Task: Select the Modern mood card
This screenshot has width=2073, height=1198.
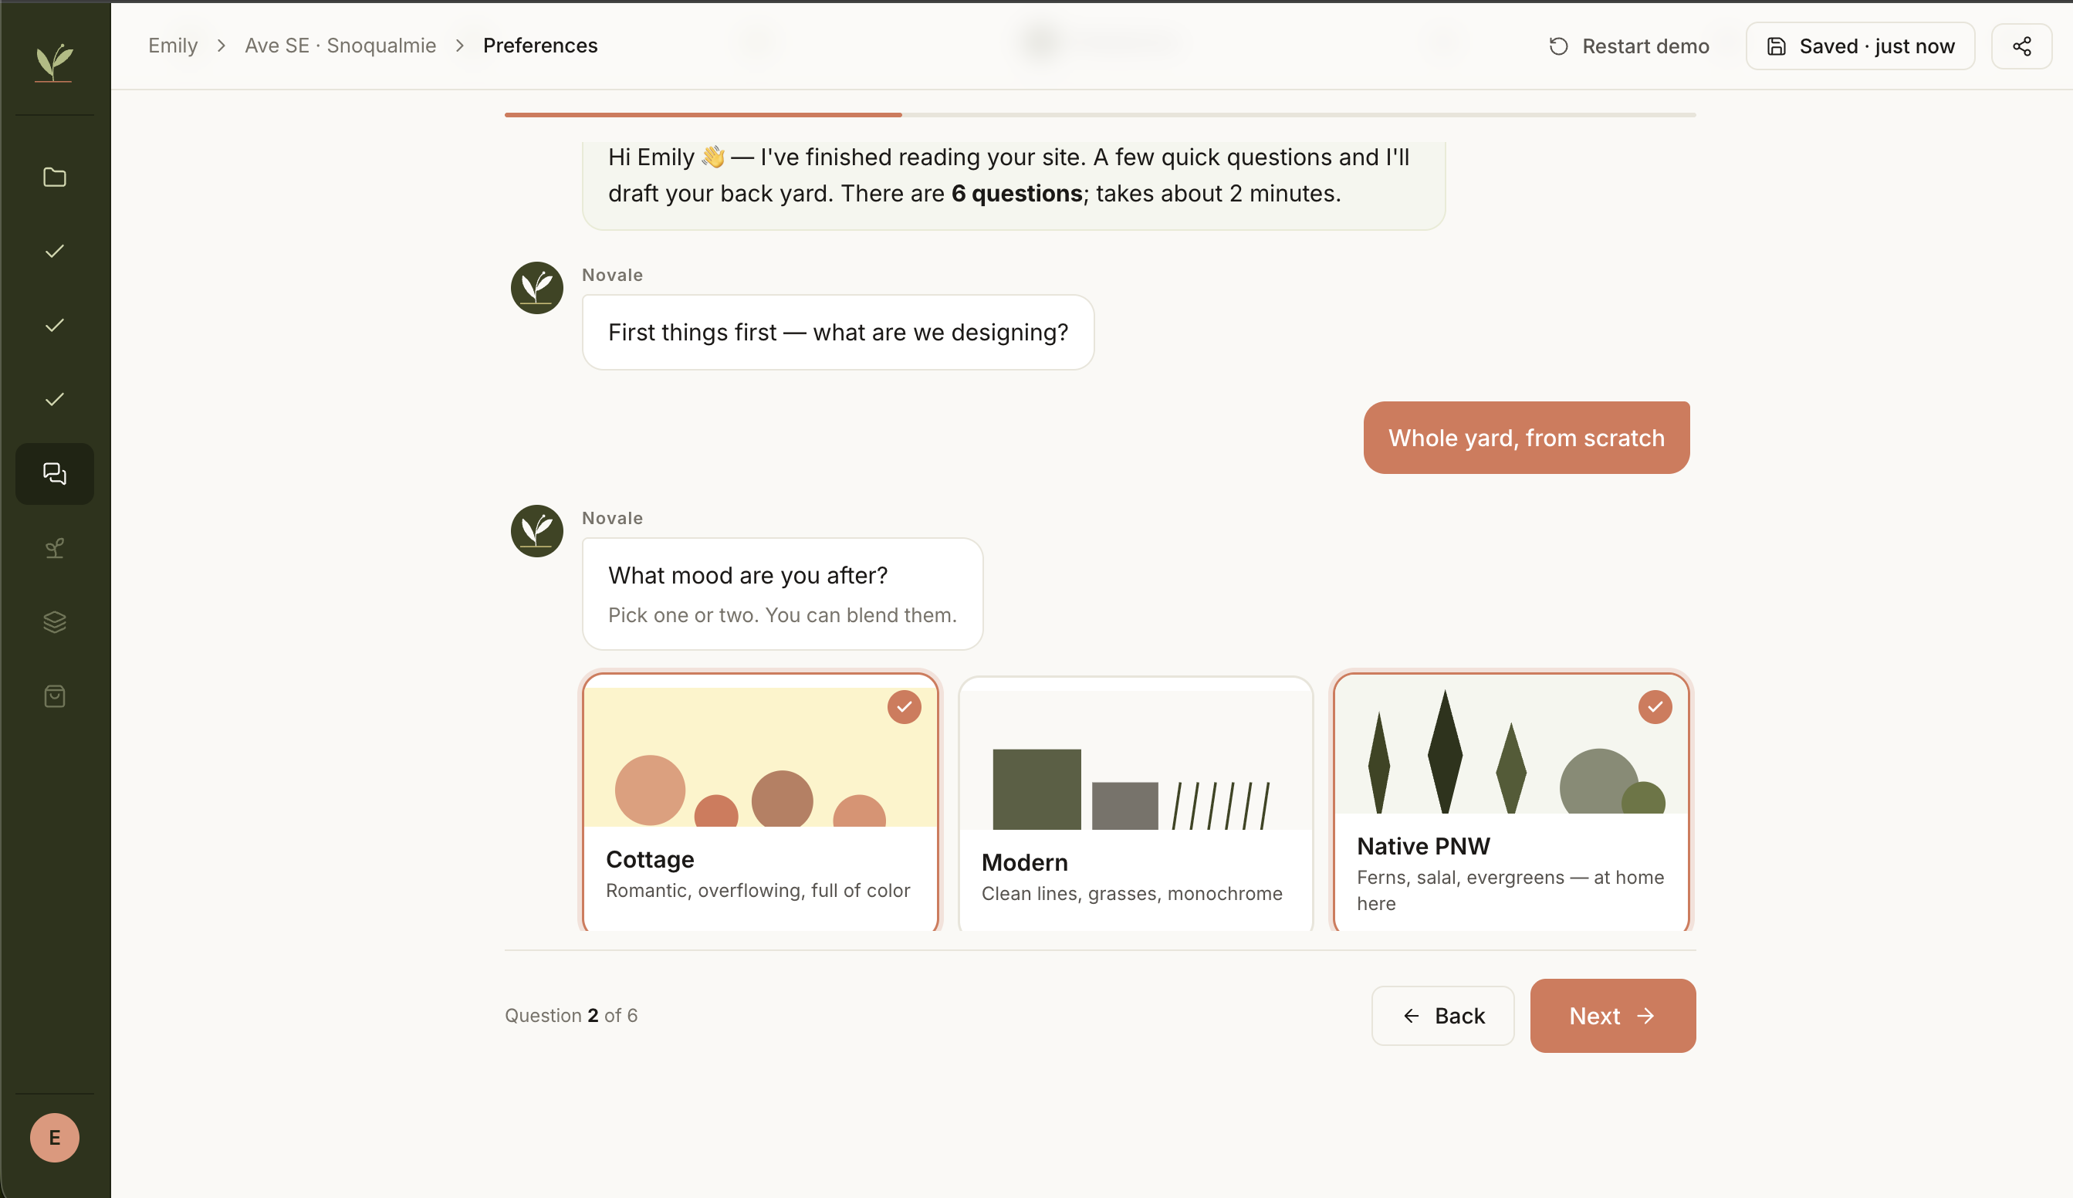Action: 1135,804
